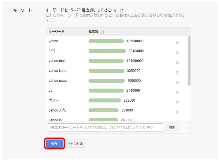Click the キャンセル cancel button
The width and height of the screenshot is (220, 163).
[x=75, y=143]
